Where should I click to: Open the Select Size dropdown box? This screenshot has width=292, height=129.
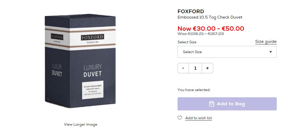[x=227, y=52]
